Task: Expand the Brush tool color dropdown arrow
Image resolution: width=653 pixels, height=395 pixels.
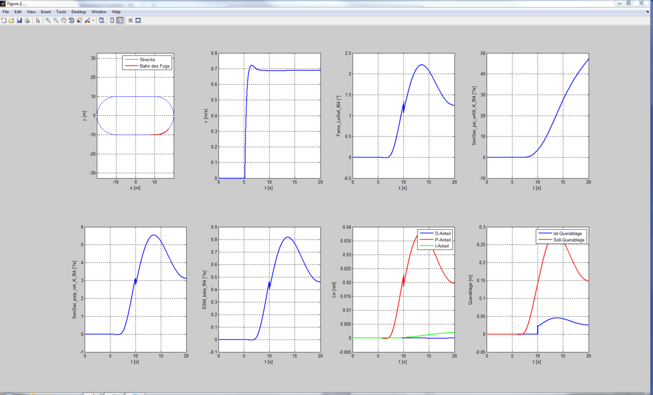Action: (93, 21)
